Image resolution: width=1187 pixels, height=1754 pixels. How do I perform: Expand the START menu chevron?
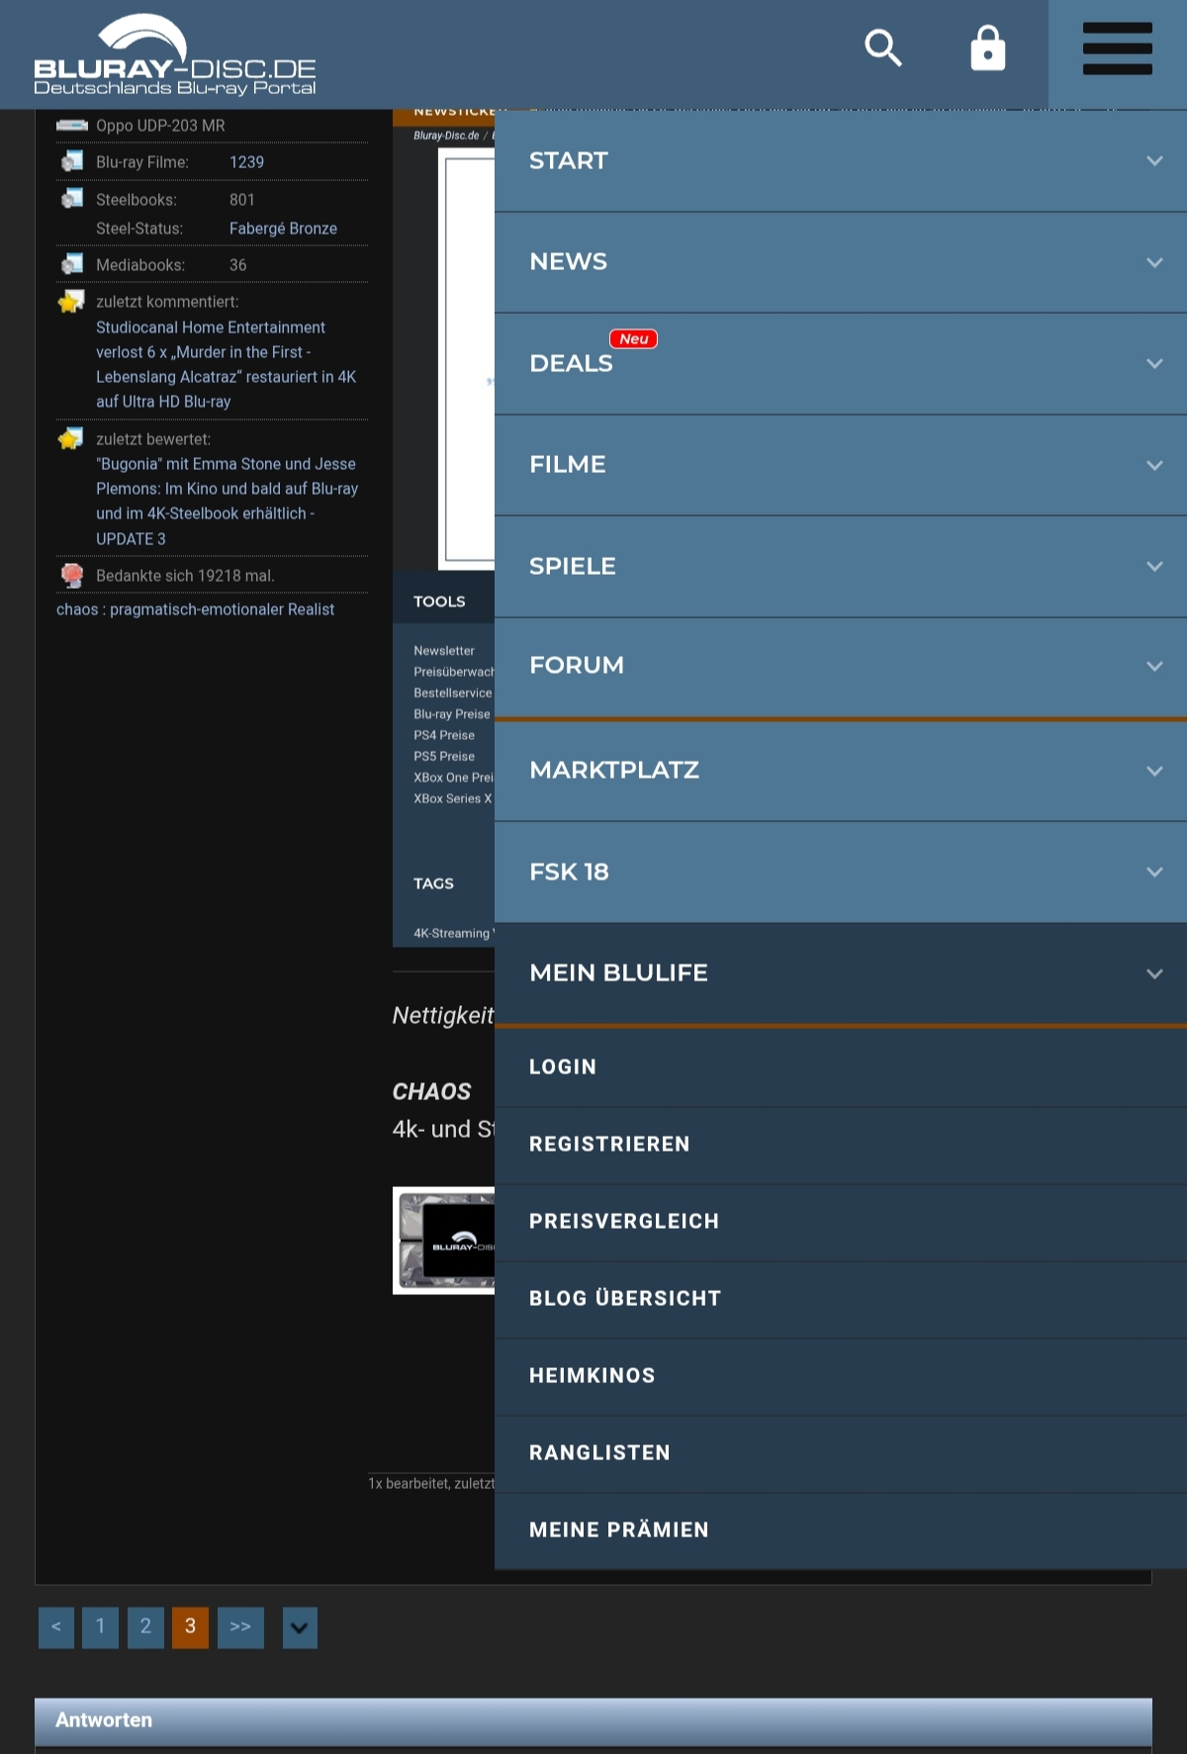[x=1153, y=160]
